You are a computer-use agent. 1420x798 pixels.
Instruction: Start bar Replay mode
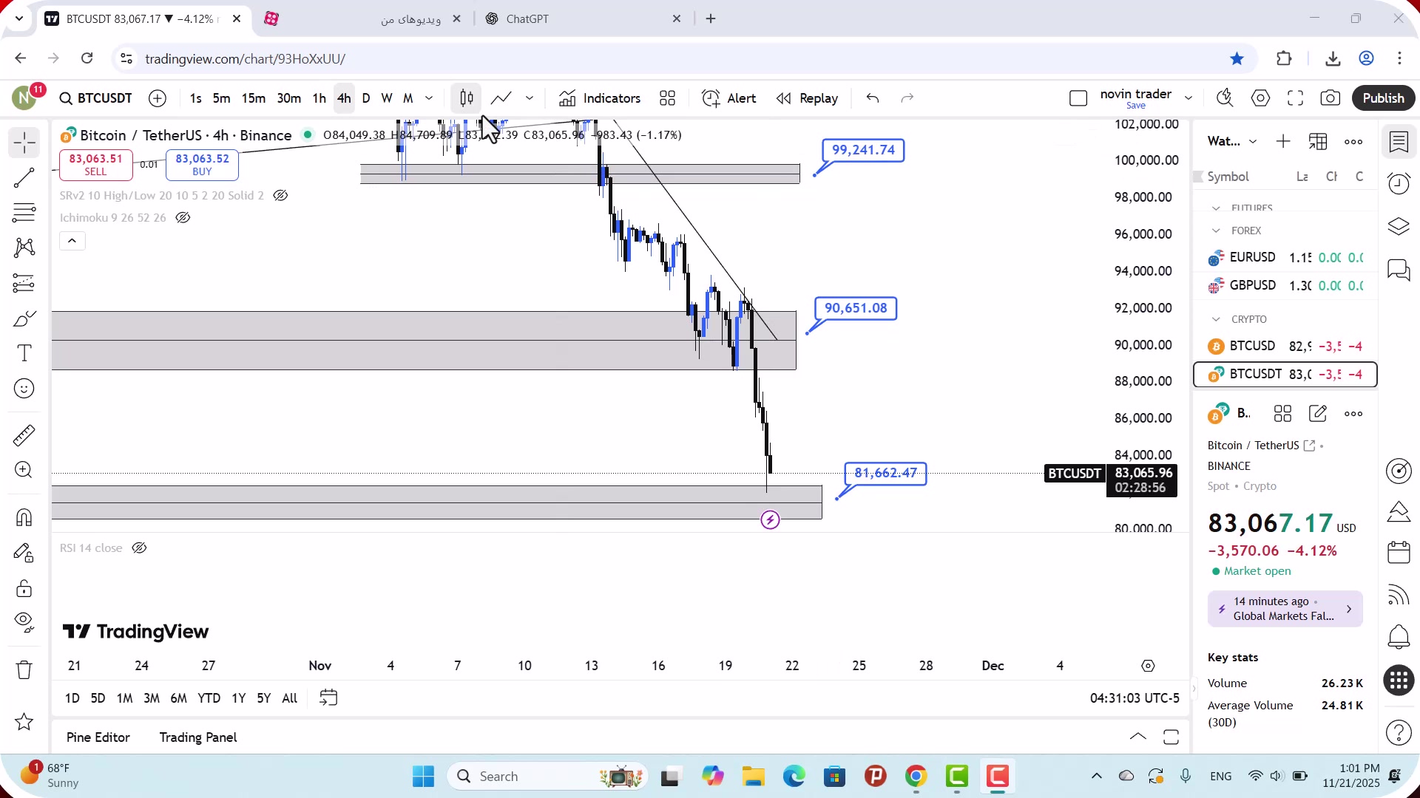point(808,98)
